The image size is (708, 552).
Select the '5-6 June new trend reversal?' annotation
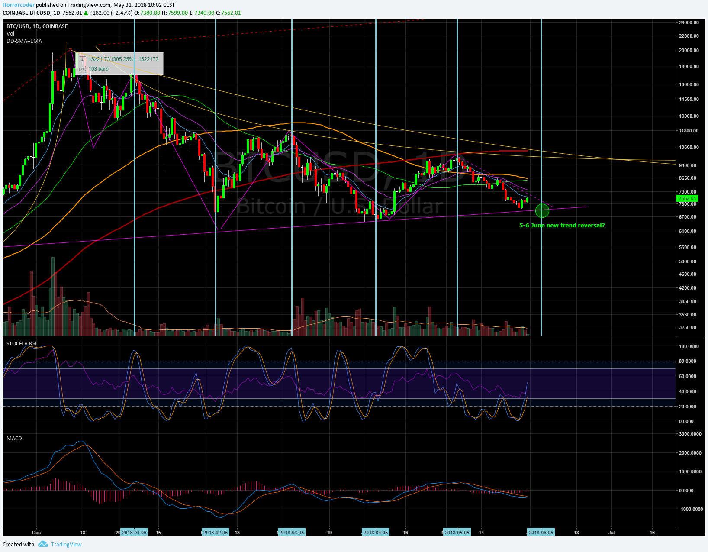562,226
